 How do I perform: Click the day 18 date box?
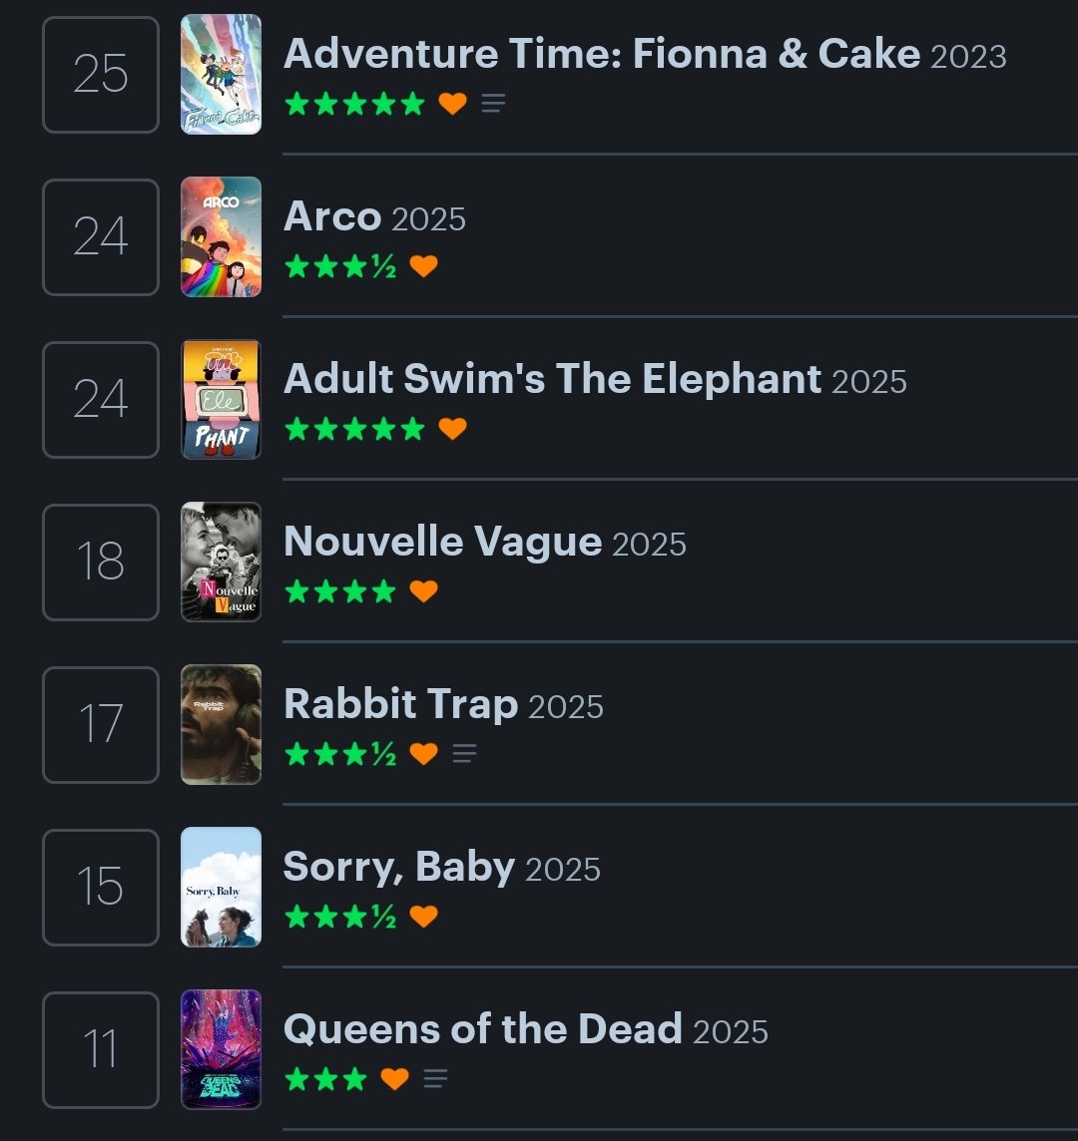101,563
